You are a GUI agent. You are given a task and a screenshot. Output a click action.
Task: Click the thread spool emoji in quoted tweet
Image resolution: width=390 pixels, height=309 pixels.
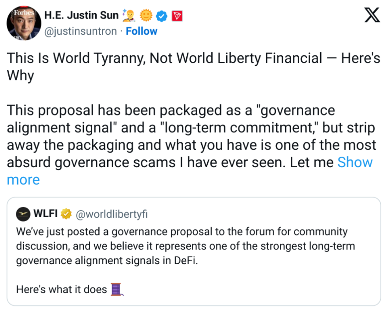pos(116,289)
